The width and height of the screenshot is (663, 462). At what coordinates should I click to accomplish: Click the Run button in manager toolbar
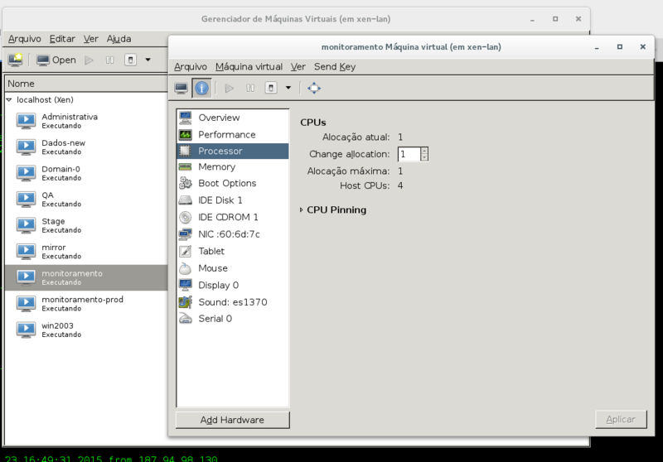pyautogui.click(x=89, y=60)
